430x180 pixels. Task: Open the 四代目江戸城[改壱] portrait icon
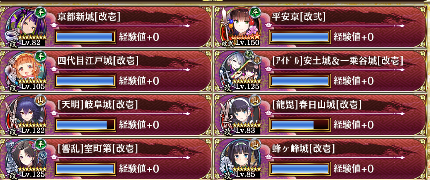pyautogui.click(x=25, y=70)
